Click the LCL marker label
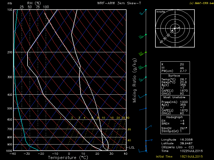214x160 pixels. [132, 147]
